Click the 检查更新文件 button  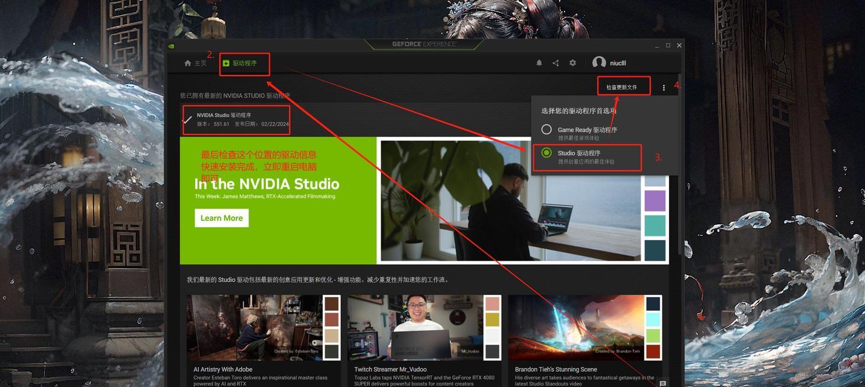click(622, 87)
